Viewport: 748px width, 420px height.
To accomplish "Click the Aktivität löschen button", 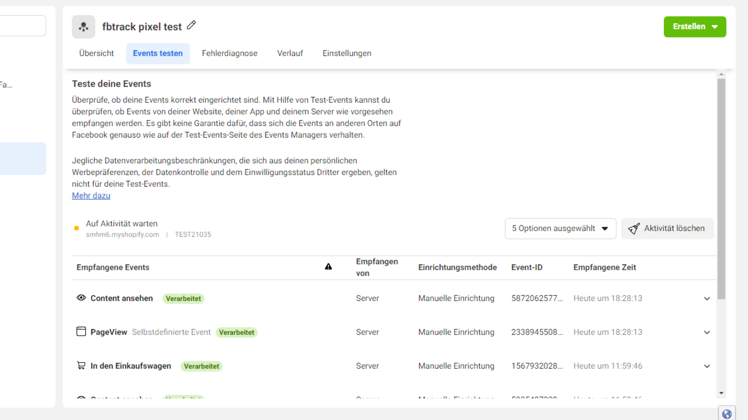I will [x=667, y=229].
